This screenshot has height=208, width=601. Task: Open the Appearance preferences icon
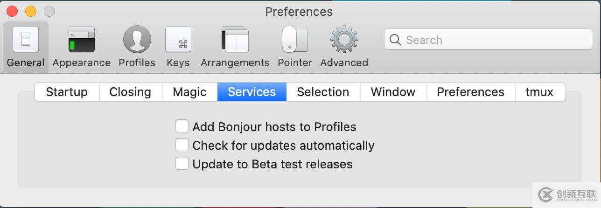(x=82, y=40)
